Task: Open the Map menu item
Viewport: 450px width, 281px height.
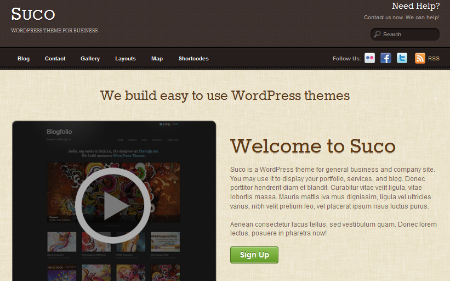Action: pos(157,58)
